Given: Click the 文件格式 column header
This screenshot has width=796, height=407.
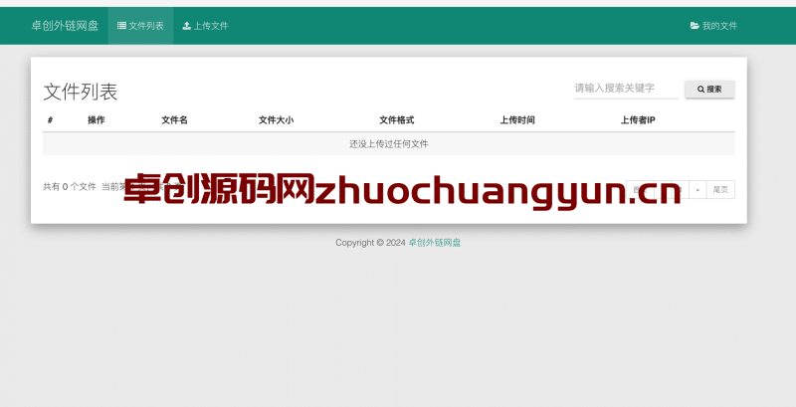Looking at the screenshot, I should 397,120.
